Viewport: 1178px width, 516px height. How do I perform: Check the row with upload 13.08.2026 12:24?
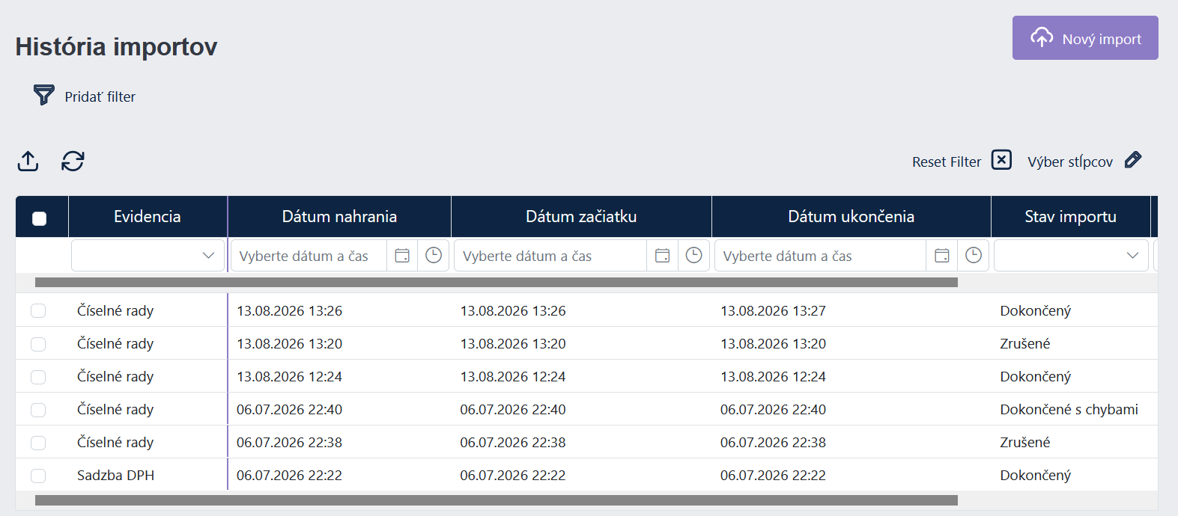point(38,377)
